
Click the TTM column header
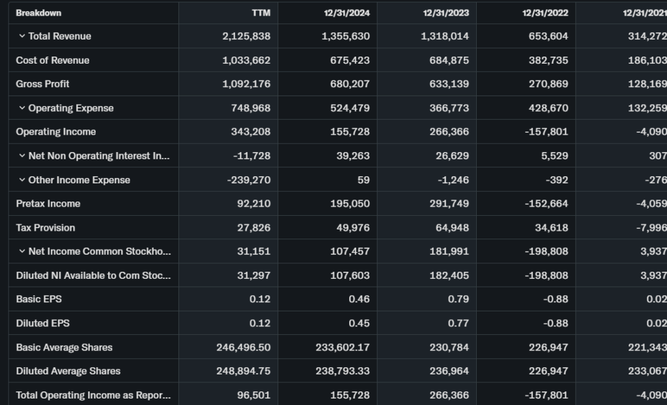tap(261, 13)
